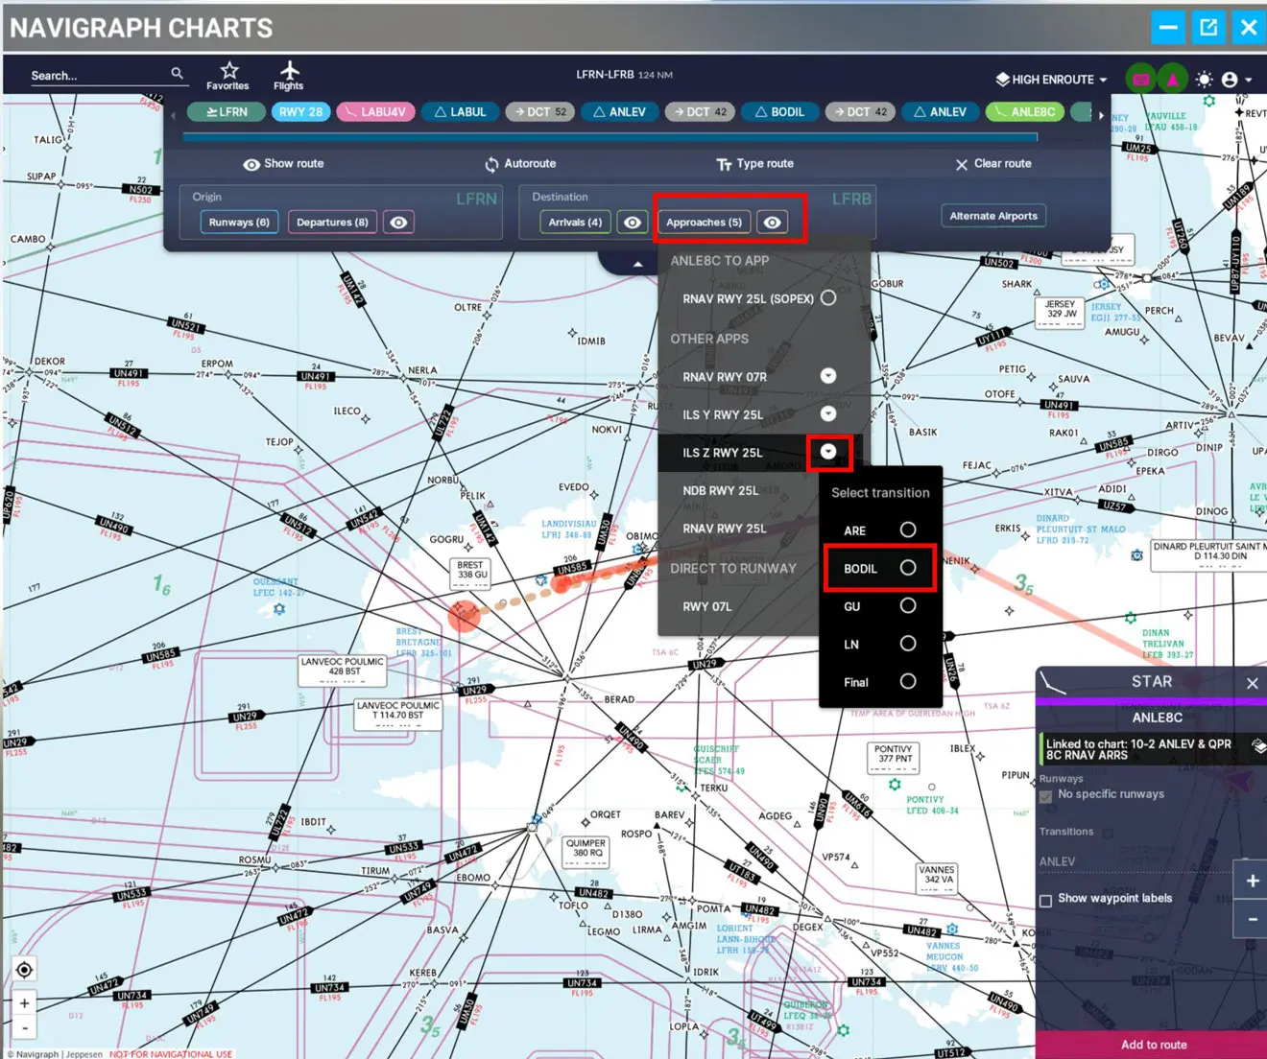The image size is (1267, 1059).
Task: Click Clear route button
Action: tap(993, 164)
